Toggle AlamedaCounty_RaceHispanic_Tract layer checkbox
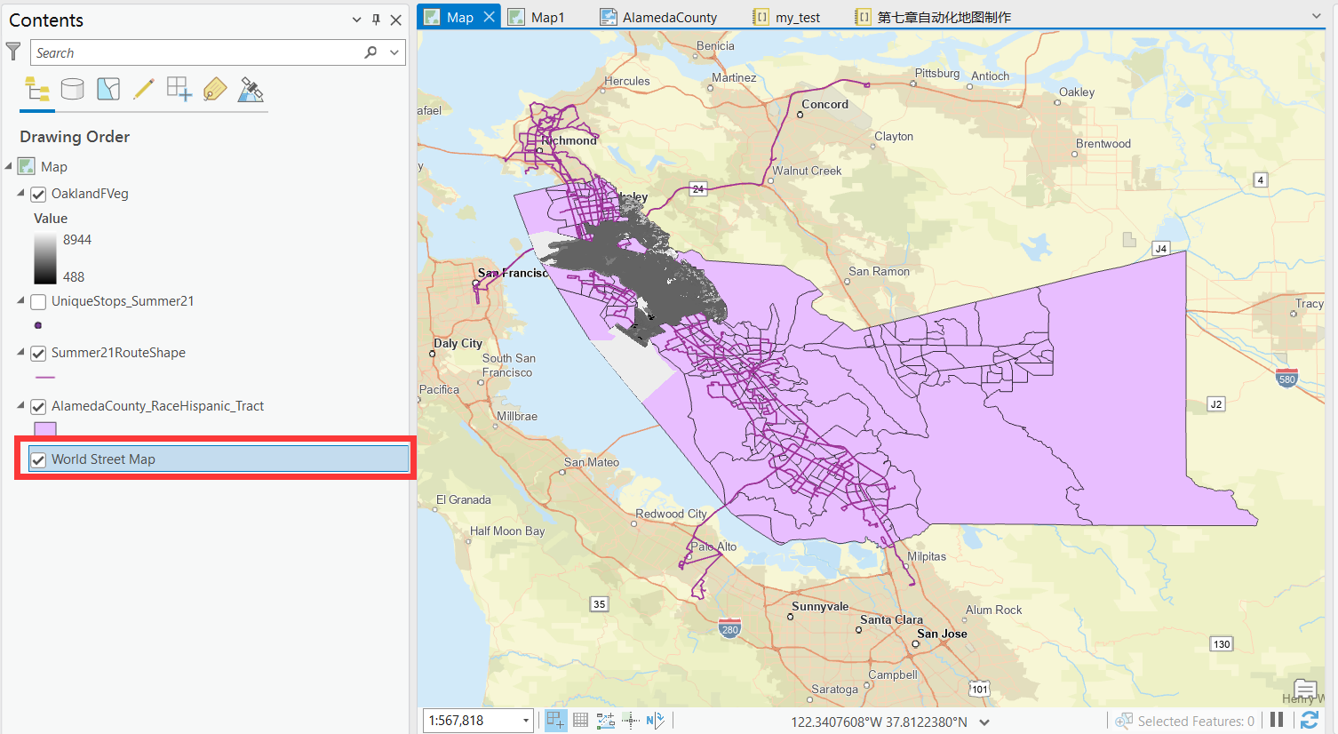 coord(38,407)
